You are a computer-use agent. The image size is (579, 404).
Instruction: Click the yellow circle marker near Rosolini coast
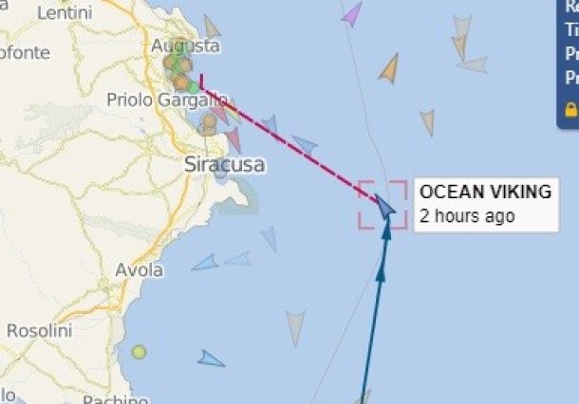pos(140,352)
